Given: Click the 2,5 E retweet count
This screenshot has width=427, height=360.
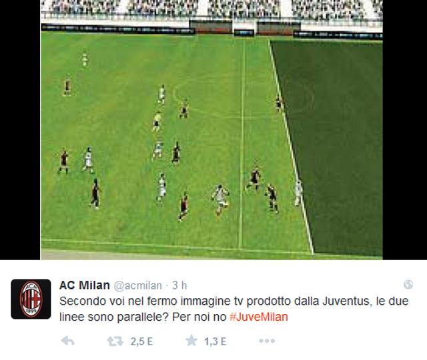Looking at the screenshot, I should click(x=141, y=341).
